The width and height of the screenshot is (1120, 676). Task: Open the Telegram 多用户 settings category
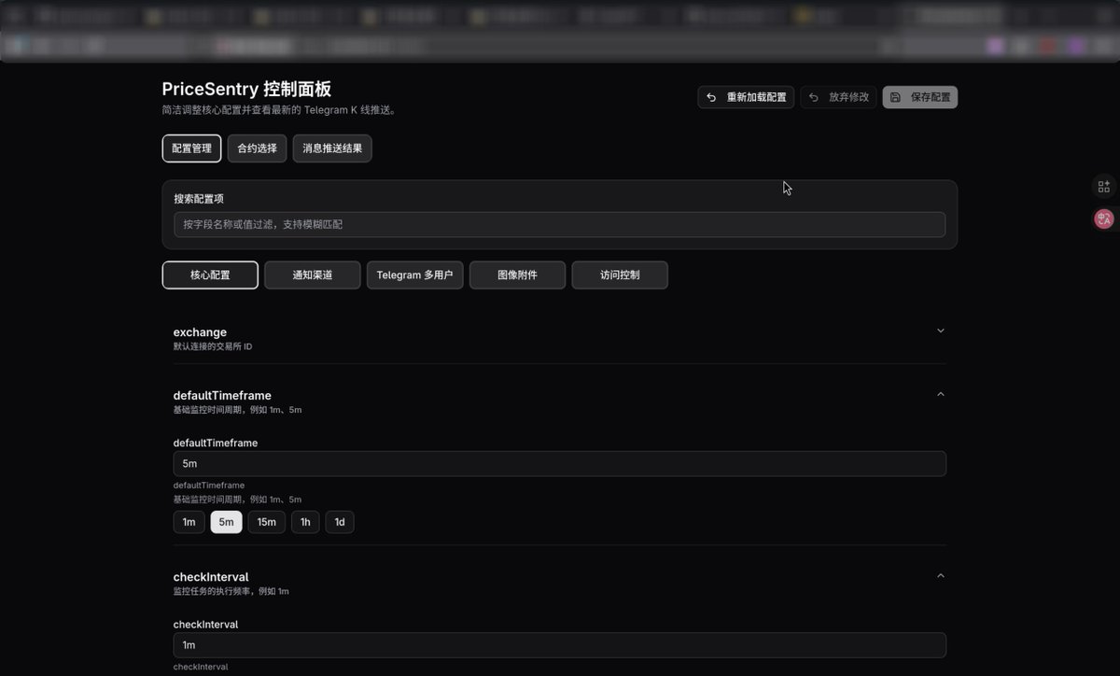coord(414,275)
